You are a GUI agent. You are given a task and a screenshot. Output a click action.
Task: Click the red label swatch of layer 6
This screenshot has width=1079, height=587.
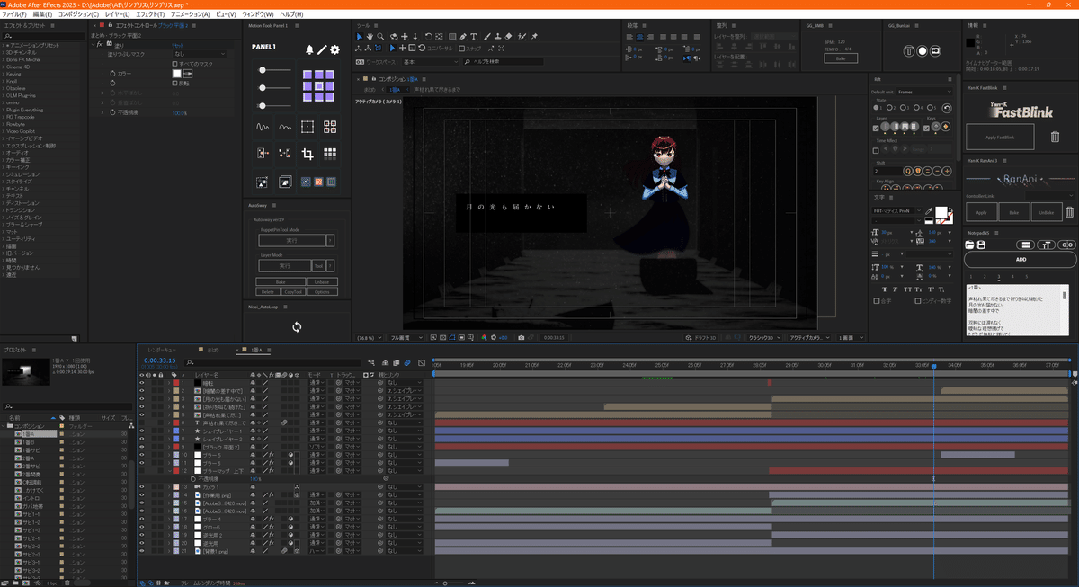176,422
